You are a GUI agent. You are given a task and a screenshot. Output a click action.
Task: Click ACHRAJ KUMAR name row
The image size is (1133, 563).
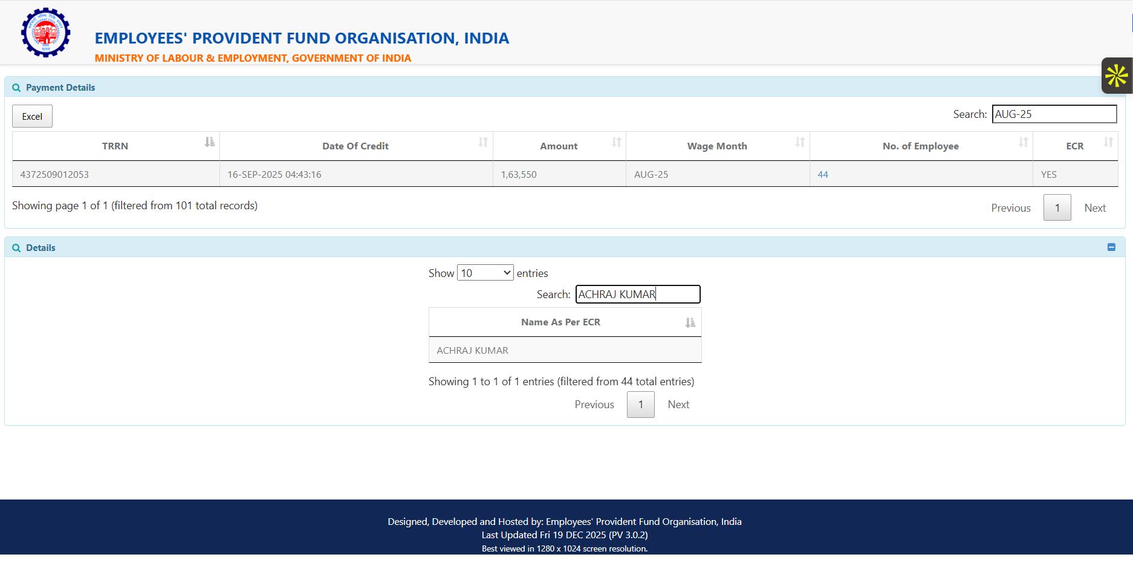pyautogui.click(x=565, y=350)
